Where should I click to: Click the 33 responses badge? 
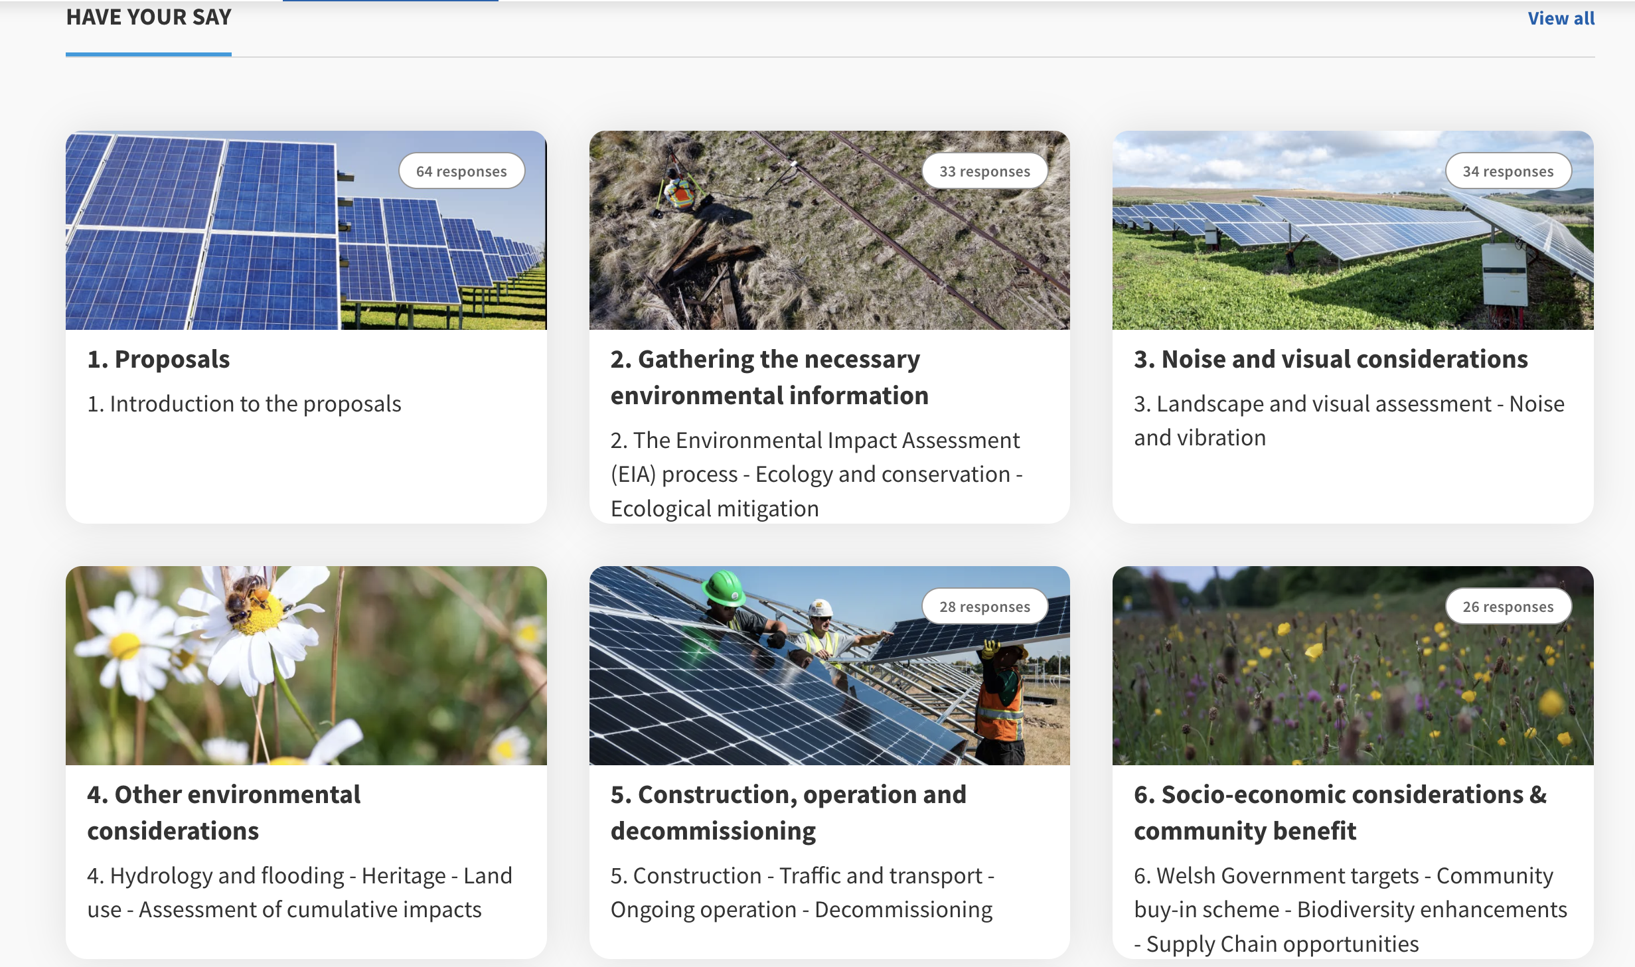pyautogui.click(x=984, y=171)
